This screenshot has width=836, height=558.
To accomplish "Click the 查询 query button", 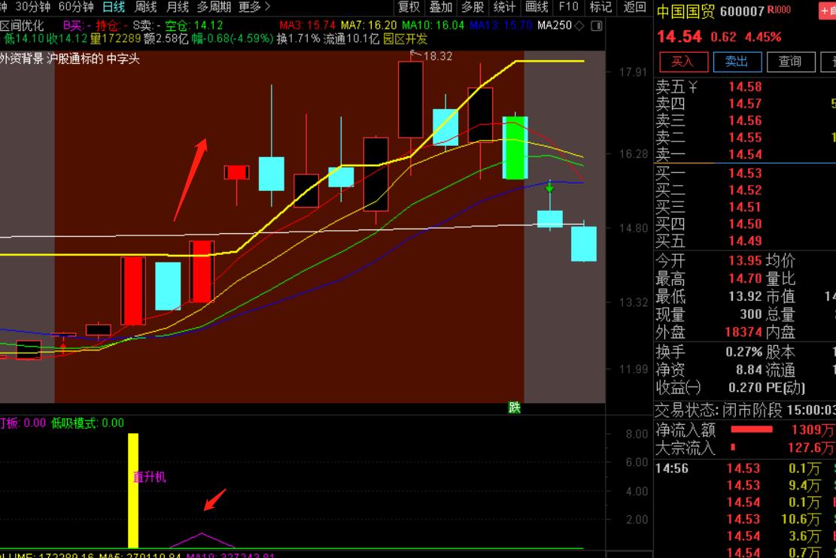I will click(x=789, y=61).
